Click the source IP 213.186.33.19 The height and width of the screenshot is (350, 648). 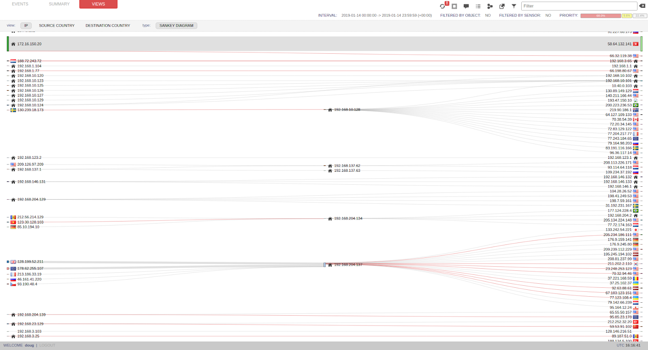point(29,274)
